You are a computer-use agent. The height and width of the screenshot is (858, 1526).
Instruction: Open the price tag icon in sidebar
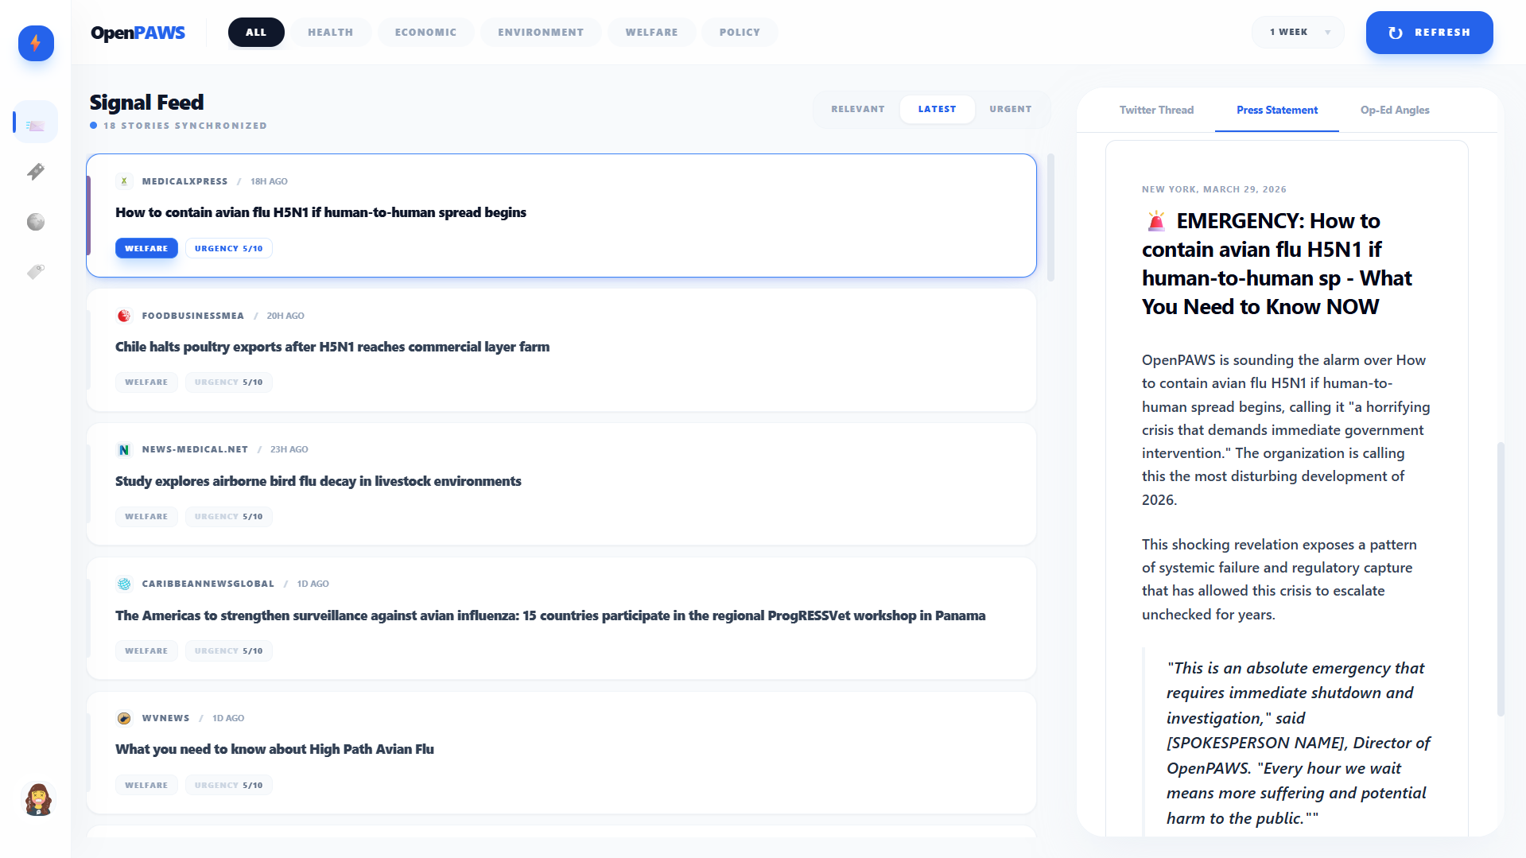pos(36,272)
